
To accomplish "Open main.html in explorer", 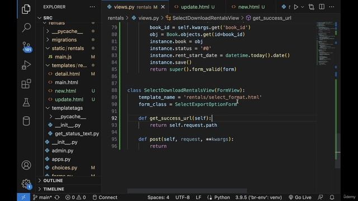I will point(67,83).
